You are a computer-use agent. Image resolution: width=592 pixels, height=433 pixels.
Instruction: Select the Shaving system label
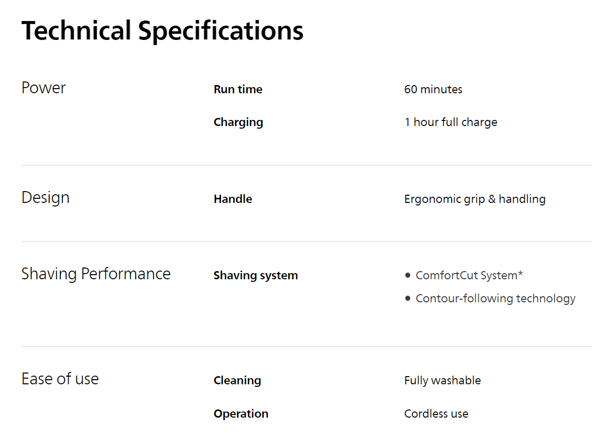pos(256,275)
